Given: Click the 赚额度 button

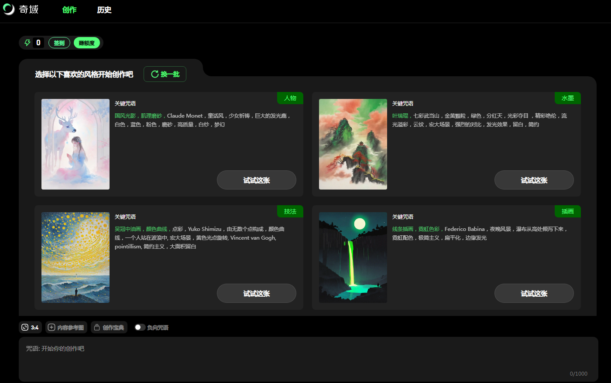Looking at the screenshot, I should click(87, 43).
